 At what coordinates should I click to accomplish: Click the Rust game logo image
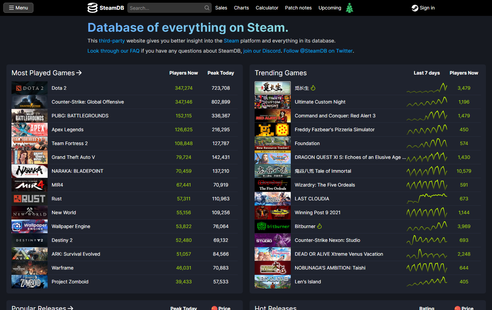[29, 199]
